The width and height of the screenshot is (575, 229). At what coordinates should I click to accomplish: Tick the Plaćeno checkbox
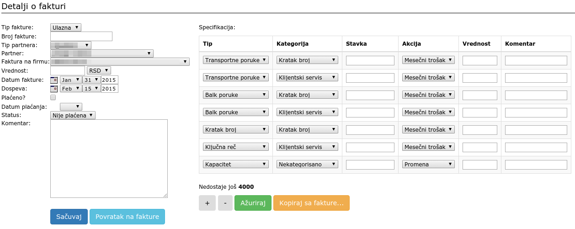click(53, 97)
